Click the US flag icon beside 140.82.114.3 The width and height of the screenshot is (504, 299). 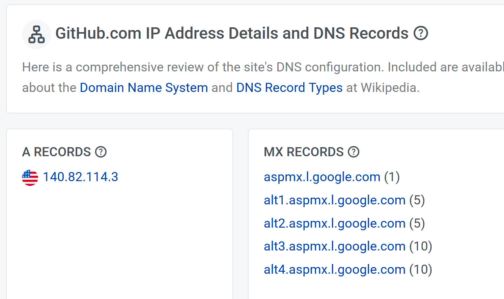pyautogui.click(x=30, y=177)
